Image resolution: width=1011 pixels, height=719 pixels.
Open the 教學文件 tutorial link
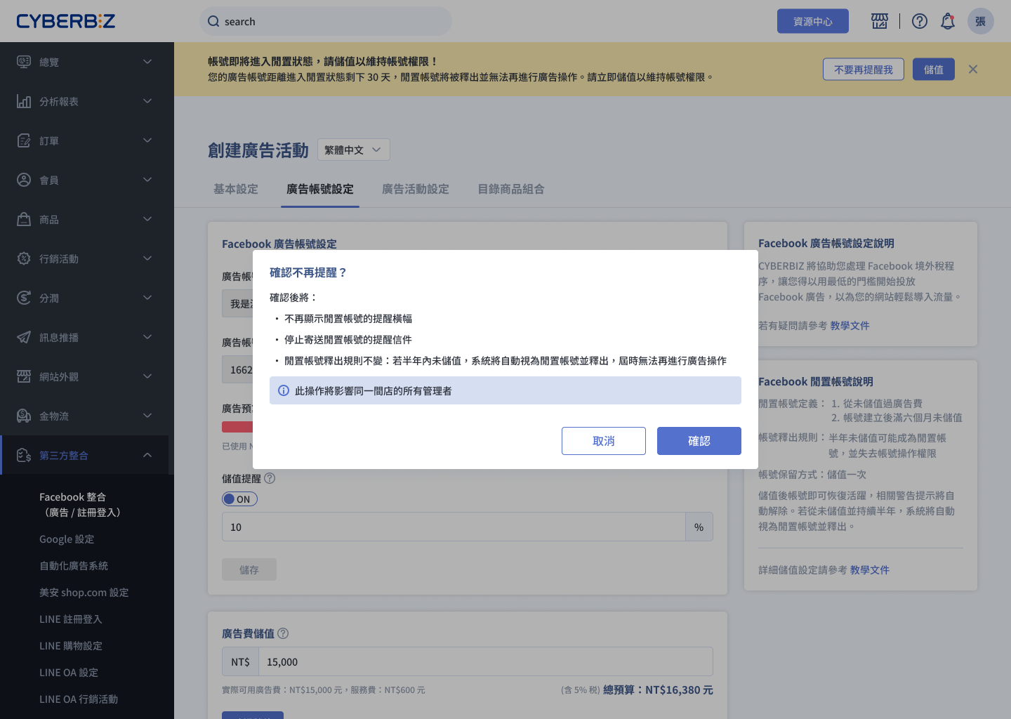pyautogui.click(x=850, y=325)
